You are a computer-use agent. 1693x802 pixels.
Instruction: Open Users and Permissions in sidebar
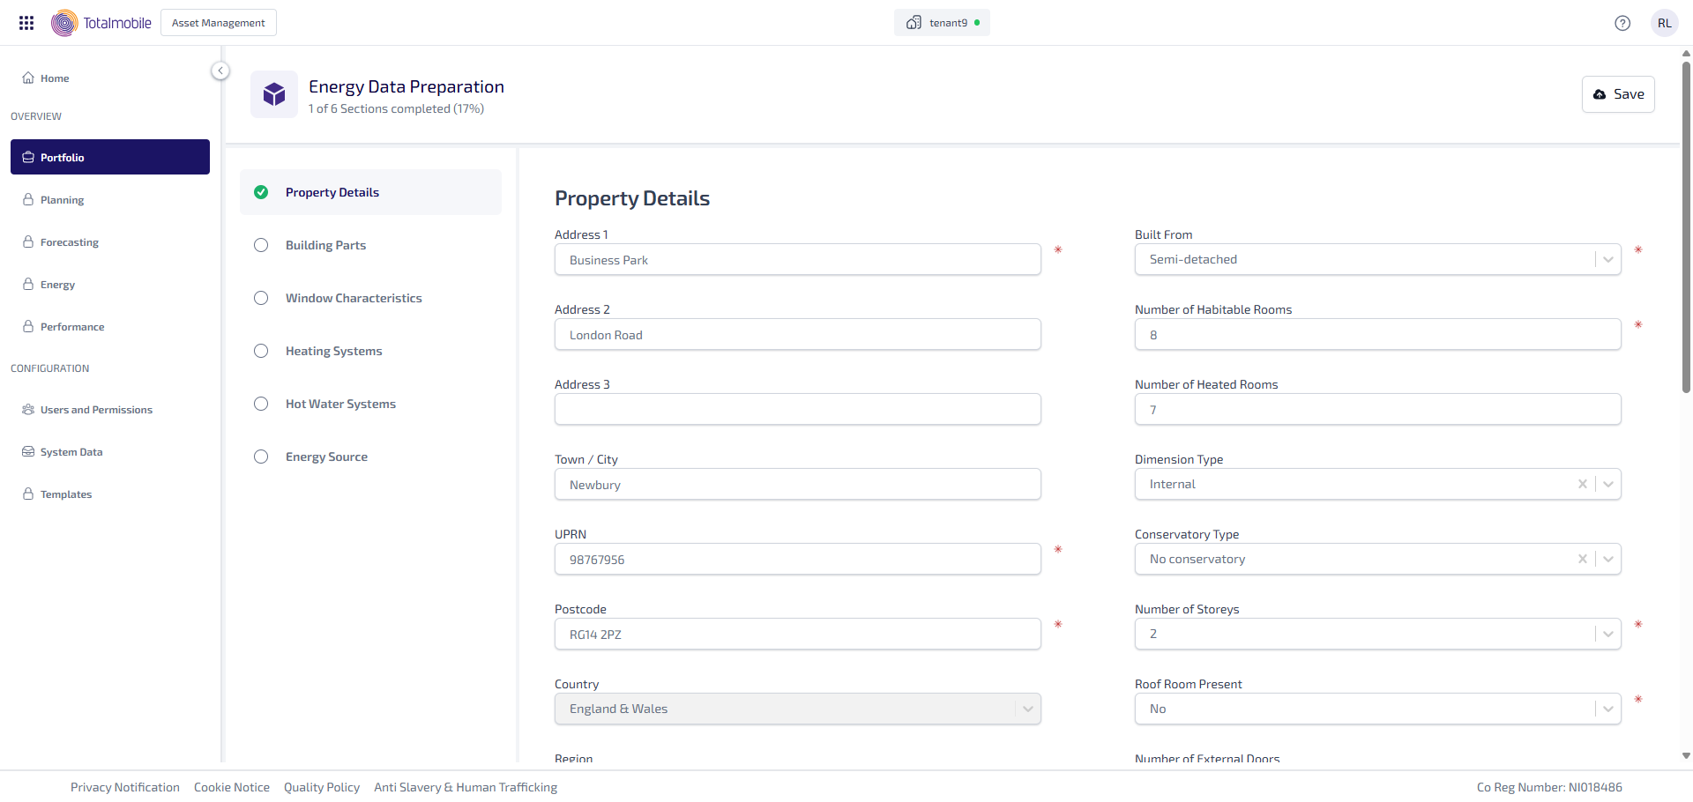coord(96,410)
